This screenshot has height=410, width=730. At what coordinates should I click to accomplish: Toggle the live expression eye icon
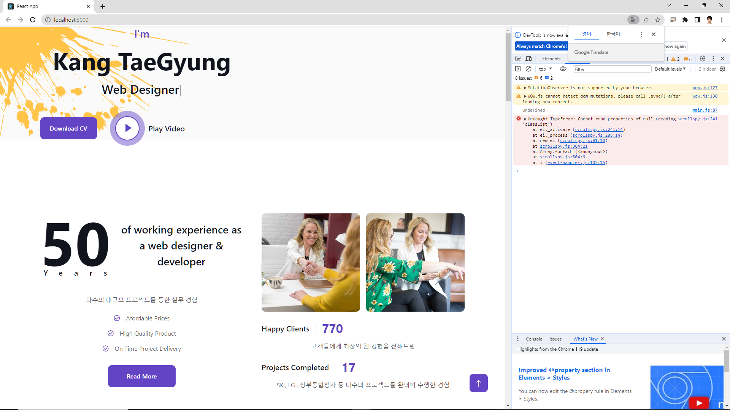click(x=563, y=69)
